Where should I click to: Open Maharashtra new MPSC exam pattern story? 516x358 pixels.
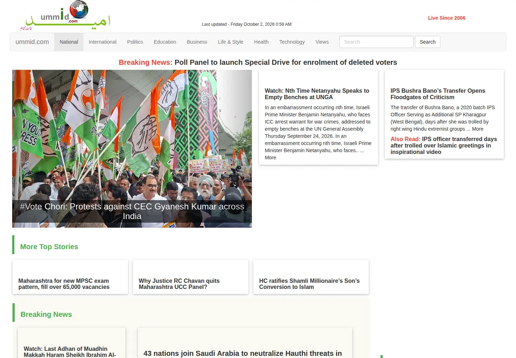point(64,284)
